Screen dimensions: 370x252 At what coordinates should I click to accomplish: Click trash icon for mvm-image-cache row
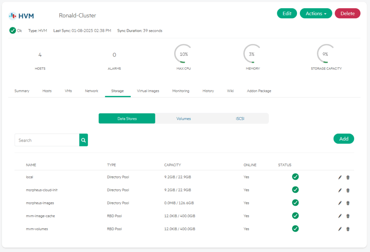(348, 216)
